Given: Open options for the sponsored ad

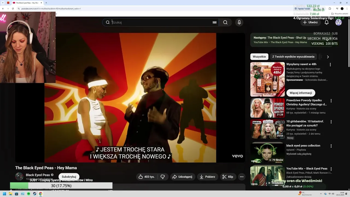Looking at the screenshot, I should pyautogui.click(x=330, y=65).
